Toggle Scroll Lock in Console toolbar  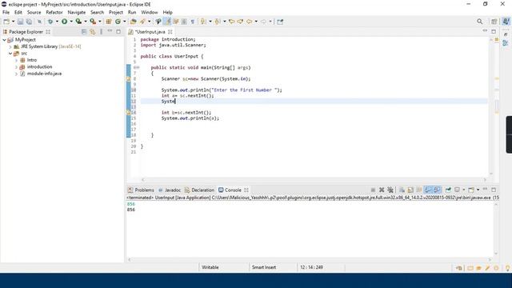[x=410, y=190]
